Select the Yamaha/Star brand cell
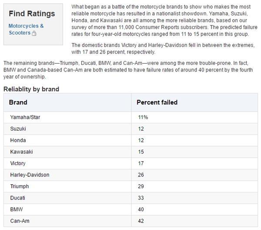This screenshot has width=261, height=230. (25, 117)
